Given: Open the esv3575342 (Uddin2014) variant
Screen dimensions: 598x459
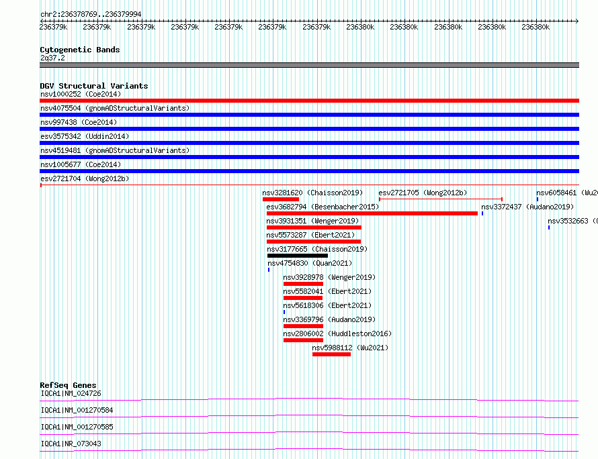Looking at the screenshot, I should pyautogui.click(x=85, y=136).
